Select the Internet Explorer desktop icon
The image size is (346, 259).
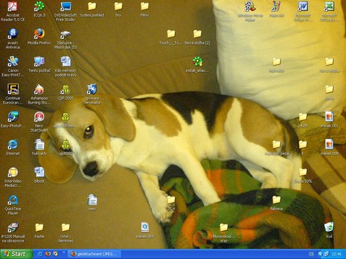coord(13,147)
